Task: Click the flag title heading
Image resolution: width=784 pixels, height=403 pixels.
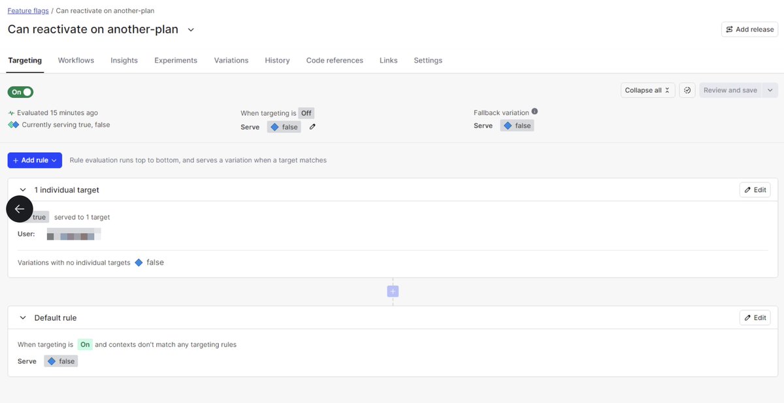Action: [92, 29]
